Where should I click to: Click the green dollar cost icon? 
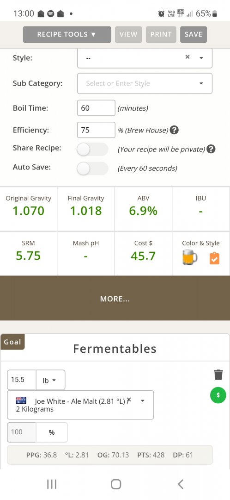[x=218, y=395]
